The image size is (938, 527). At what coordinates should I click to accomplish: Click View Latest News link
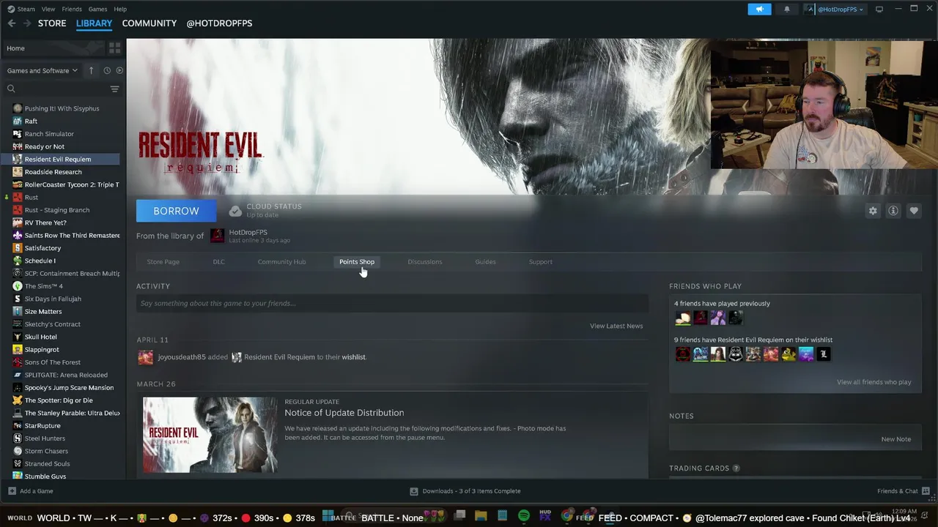tap(616, 326)
